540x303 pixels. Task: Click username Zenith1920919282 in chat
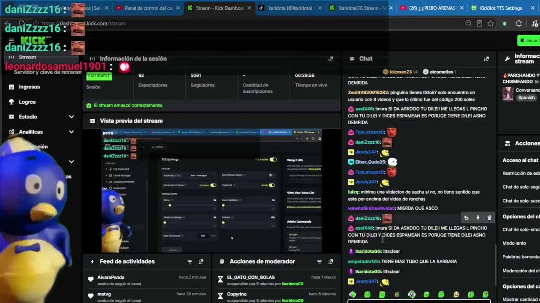[368, 93]
